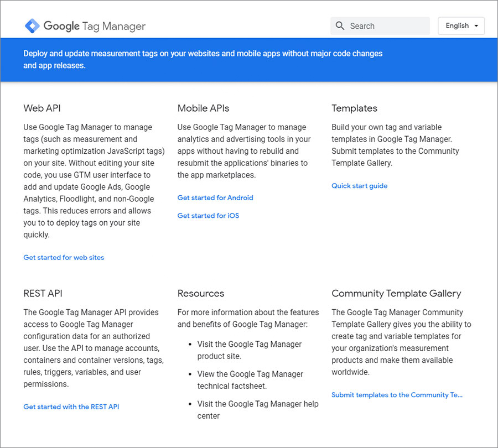
Task: Open Get started for iOS link
Action: (x=209, y=216)
